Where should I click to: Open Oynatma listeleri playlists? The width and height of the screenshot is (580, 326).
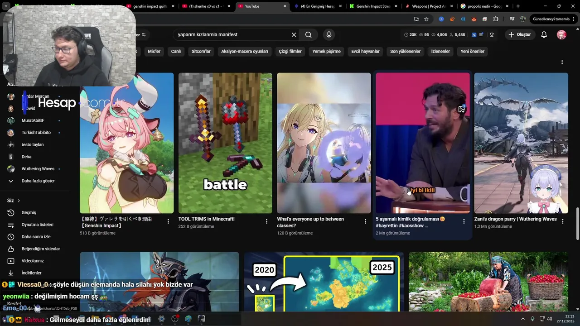tap(37, 225)
